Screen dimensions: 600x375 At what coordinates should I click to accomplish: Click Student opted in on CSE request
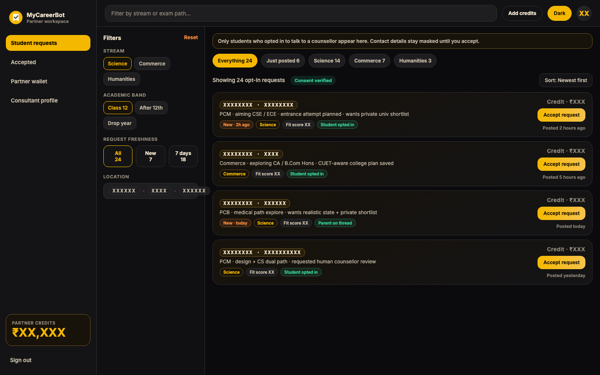(x=337, y=125)
